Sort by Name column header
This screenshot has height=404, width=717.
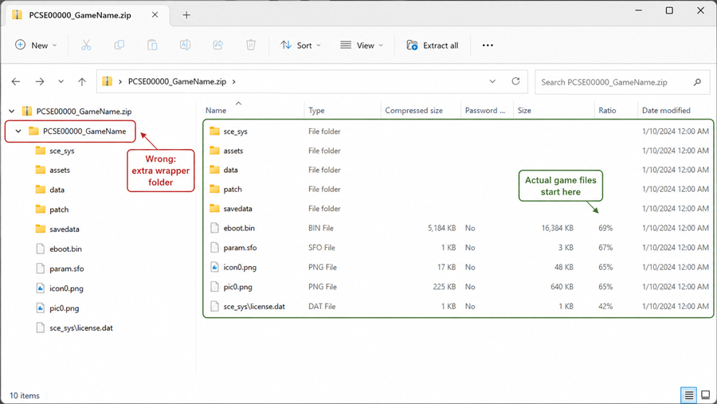216,110
